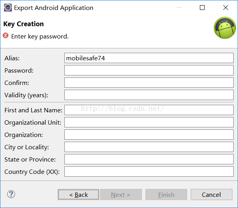
Task: Click the Validity (years) text box
Action: (149, 95)
